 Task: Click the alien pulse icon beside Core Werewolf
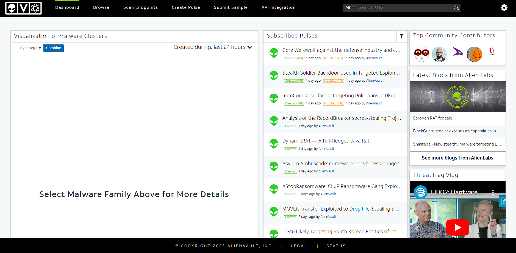274,53
